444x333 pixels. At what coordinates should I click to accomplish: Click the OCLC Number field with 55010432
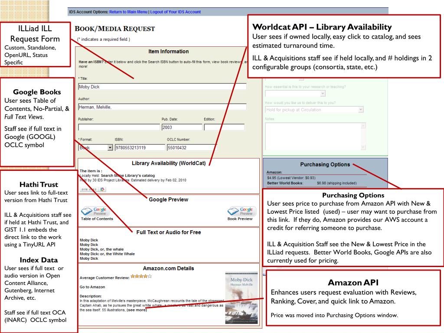192,147
